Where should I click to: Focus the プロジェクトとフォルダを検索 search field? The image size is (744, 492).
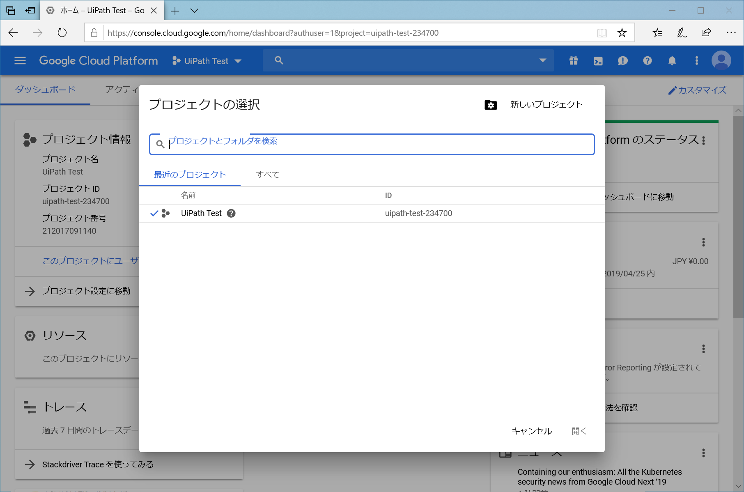372,144
